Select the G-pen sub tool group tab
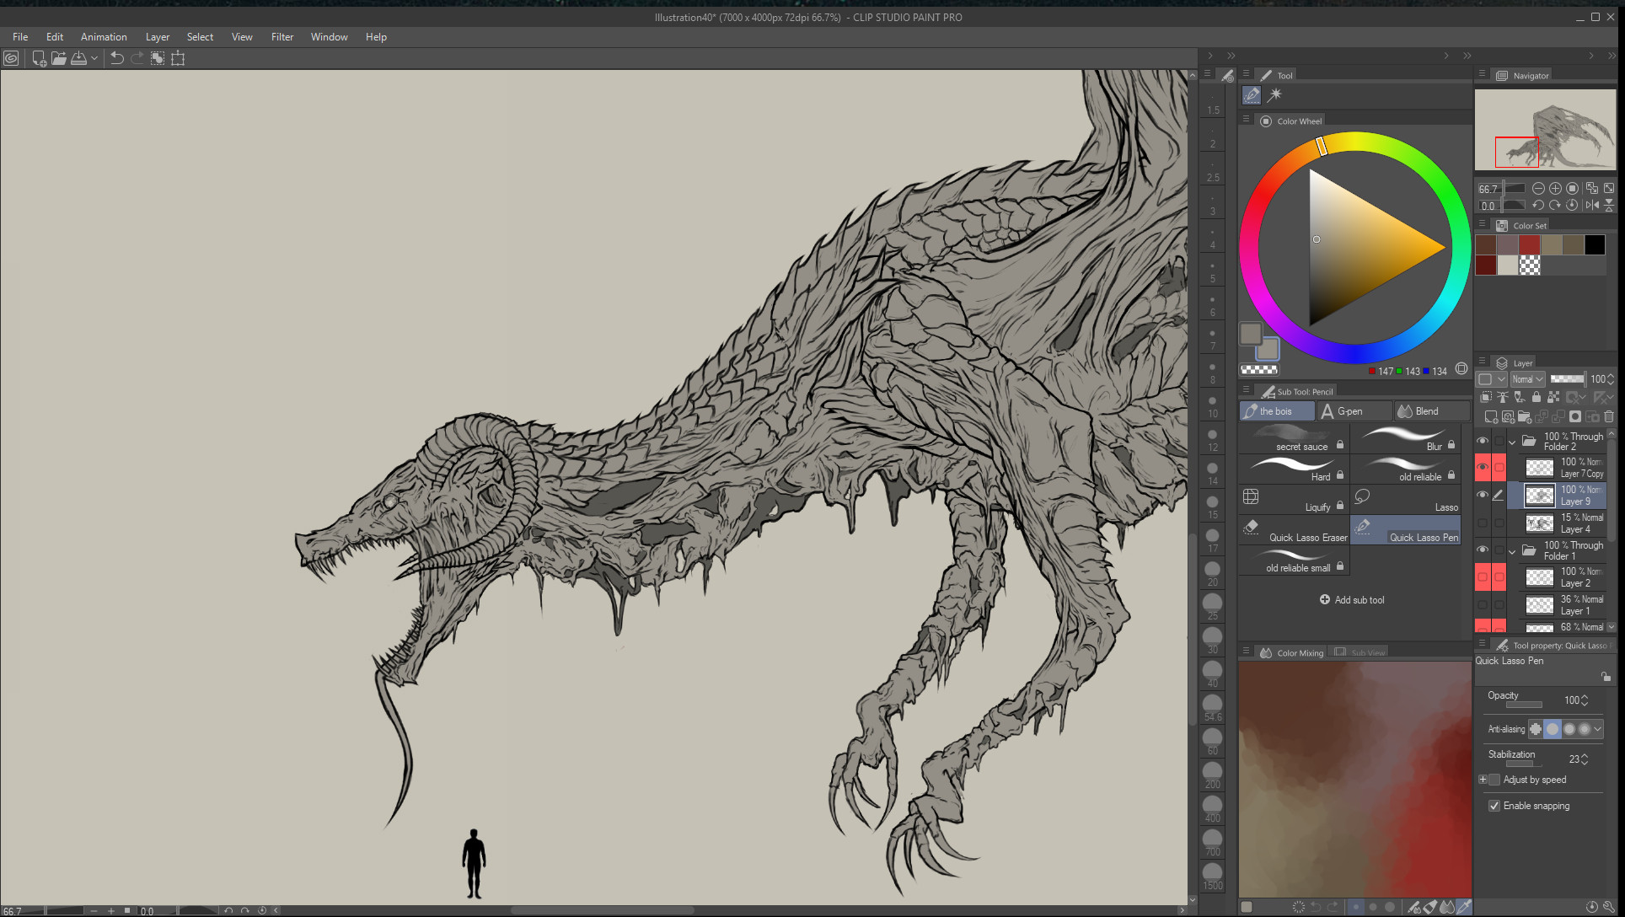Screen dimensions: 1625x917 pyautogui.click(x=1354, y=411)
